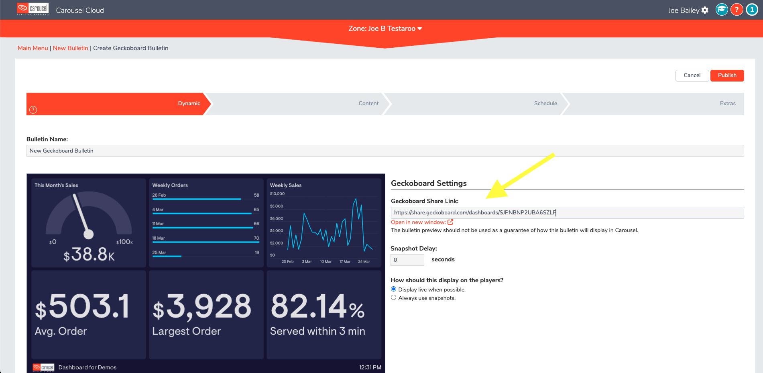The height and width of the screenshot is (373, 763).
Task: Select Always use snapshots option
Action: coord(393,298)
